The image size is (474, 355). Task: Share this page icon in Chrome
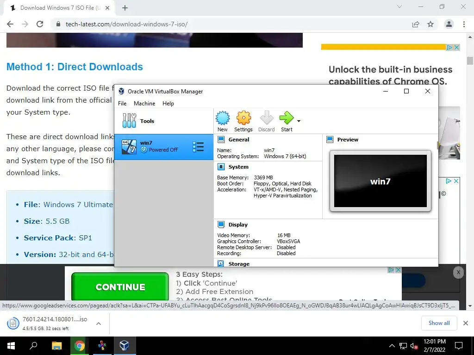pos(416,24)
